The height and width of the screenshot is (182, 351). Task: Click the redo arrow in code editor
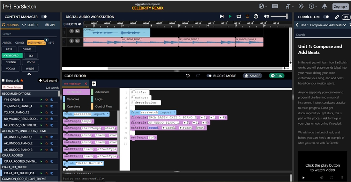(x=198, y=76)
